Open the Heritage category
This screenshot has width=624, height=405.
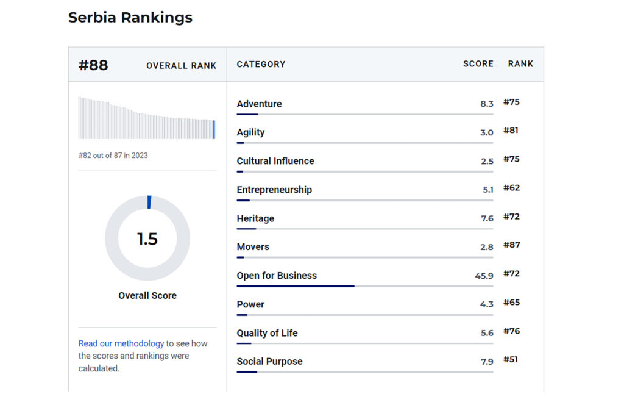coord(255,218)
